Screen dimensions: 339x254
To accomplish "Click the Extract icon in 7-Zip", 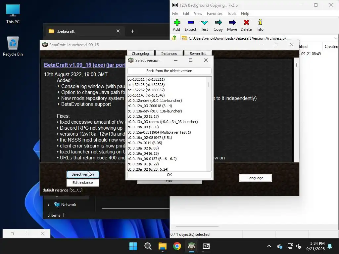I will 190,22.
